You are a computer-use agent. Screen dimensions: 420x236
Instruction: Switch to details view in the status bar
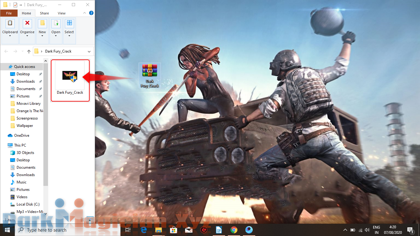[x=83, y=220]
